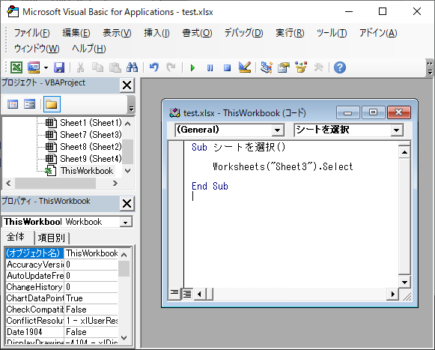Switch to the 項目別 tab
Viewport: 435px width, 350px height.
point(52,238)
